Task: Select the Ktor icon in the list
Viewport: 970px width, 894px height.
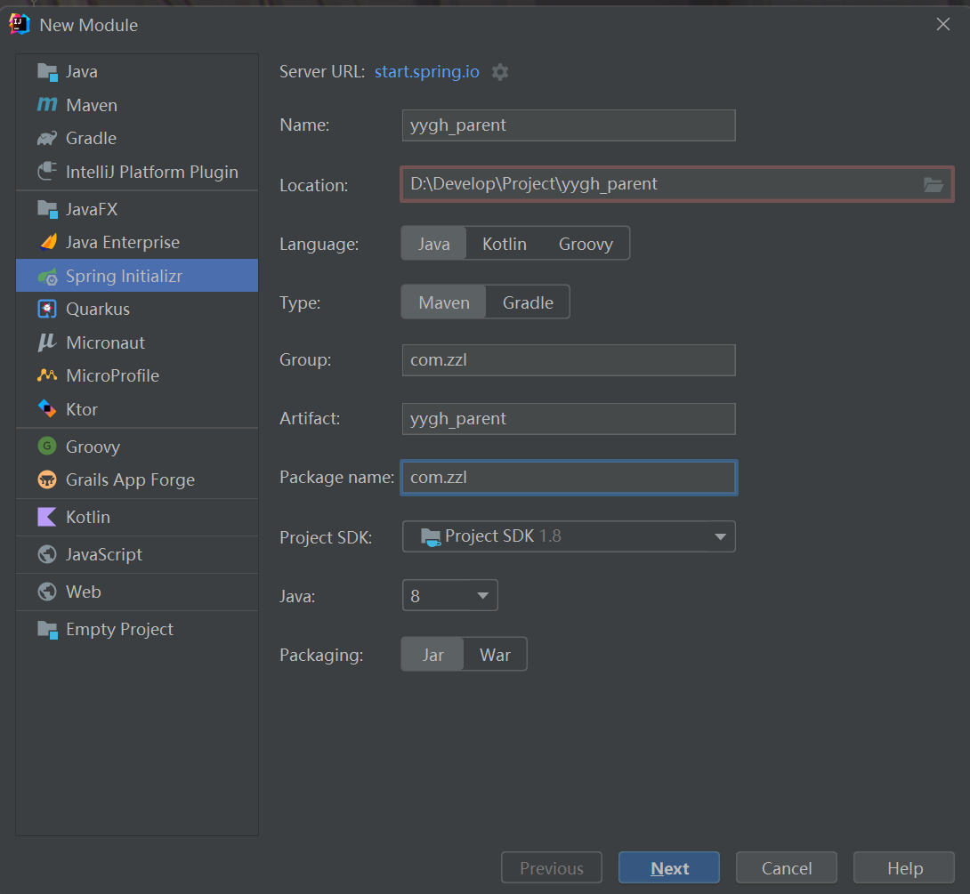Action: click(x=47, y=409)
